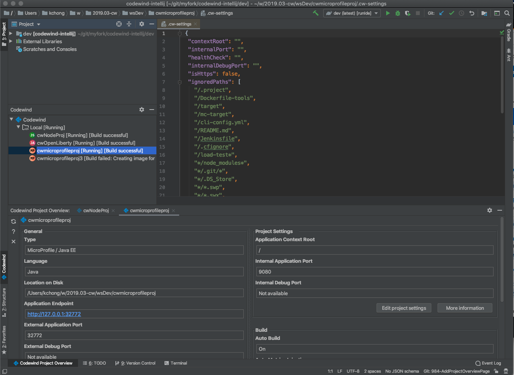Run dev configuration with coverage (shield icon)
The width and height of the screenshot is (514, 375).
[407, 13]
